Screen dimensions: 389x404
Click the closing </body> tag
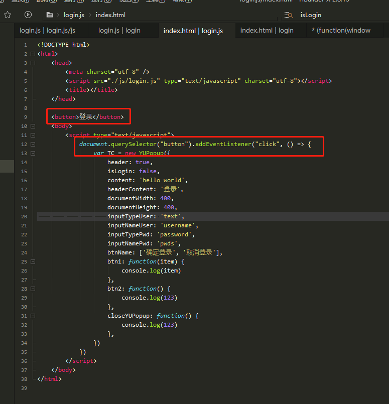(63, 370)
